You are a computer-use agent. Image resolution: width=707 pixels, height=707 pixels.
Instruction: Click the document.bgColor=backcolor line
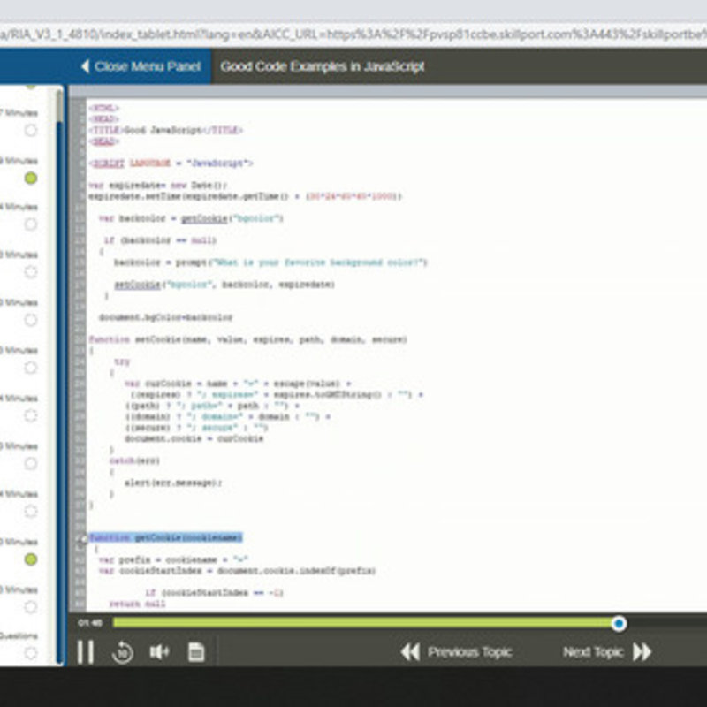[x=166, y=318]
